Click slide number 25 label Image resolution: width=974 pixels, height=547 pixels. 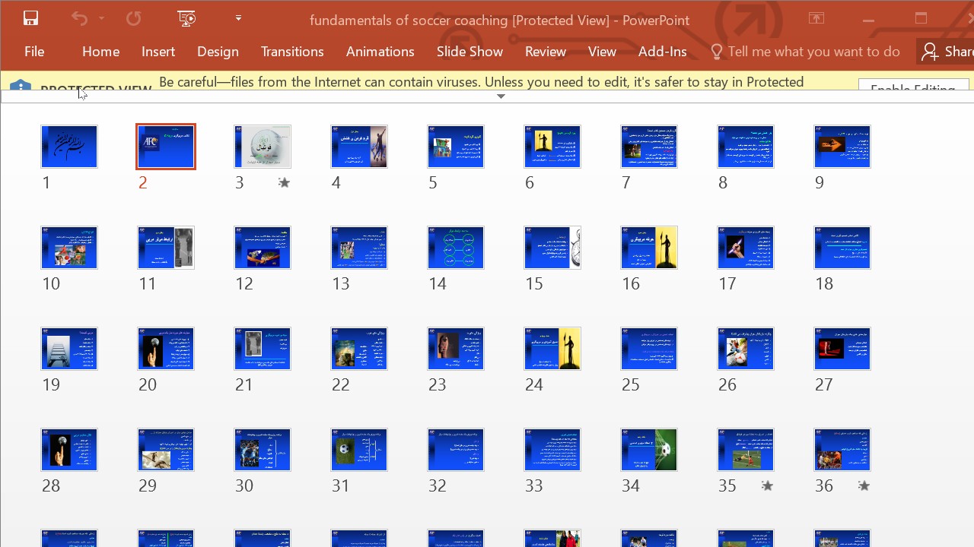[631, 384]
